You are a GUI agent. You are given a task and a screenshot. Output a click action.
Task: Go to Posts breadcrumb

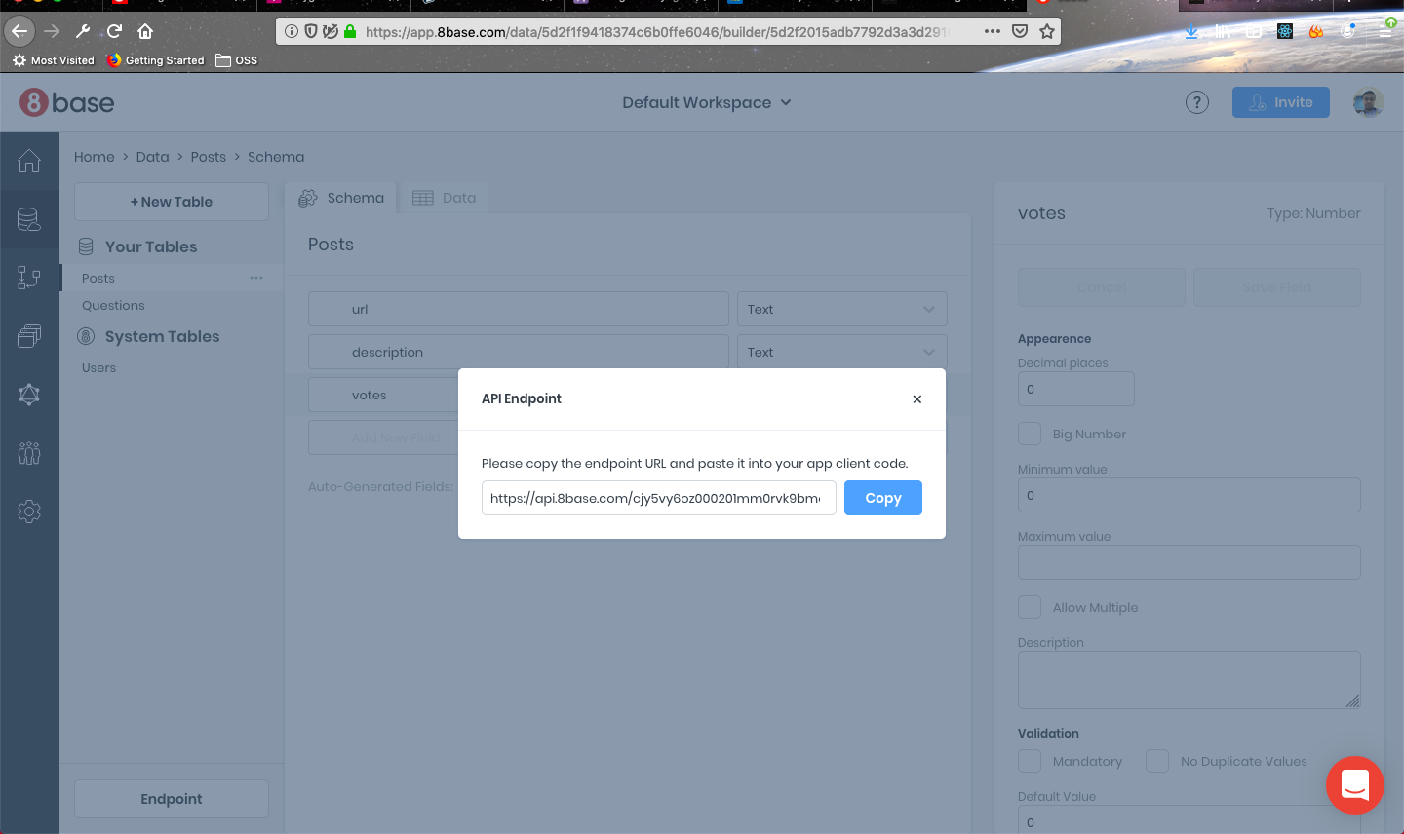click(209, 157)
